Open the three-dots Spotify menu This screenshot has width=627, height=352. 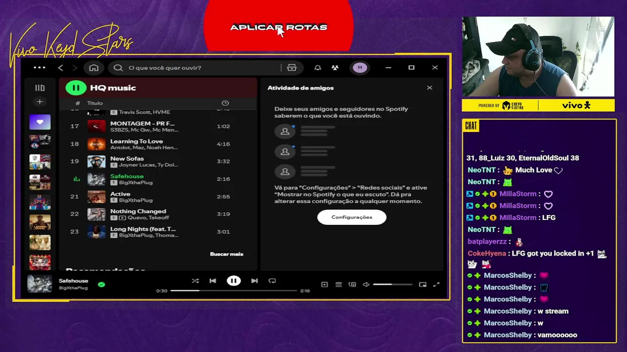click(39, 67)
